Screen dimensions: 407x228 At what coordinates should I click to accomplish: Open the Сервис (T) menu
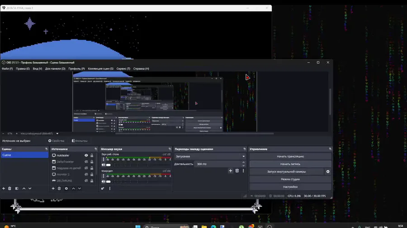(123, 69)
